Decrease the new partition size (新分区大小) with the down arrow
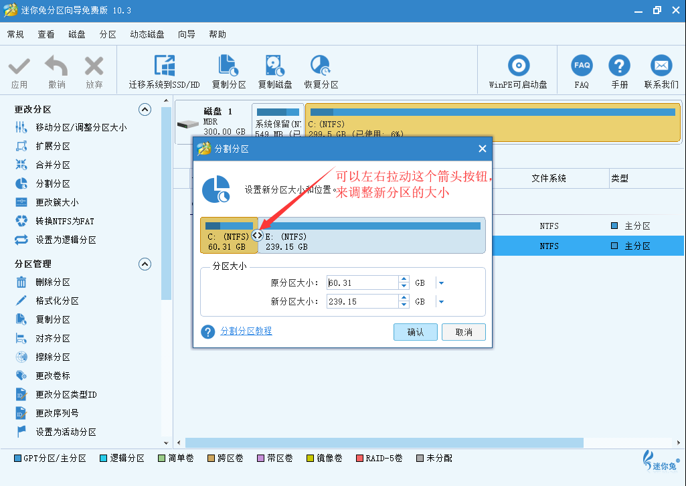Viewport: 686px width, 486px height. (x=404, y=305)
